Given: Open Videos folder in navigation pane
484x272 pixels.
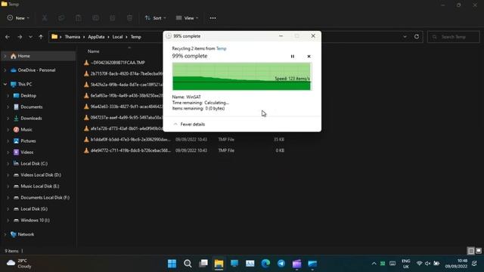Looking at the screenshot, I should pyautogui.click(x=27, y=153).
